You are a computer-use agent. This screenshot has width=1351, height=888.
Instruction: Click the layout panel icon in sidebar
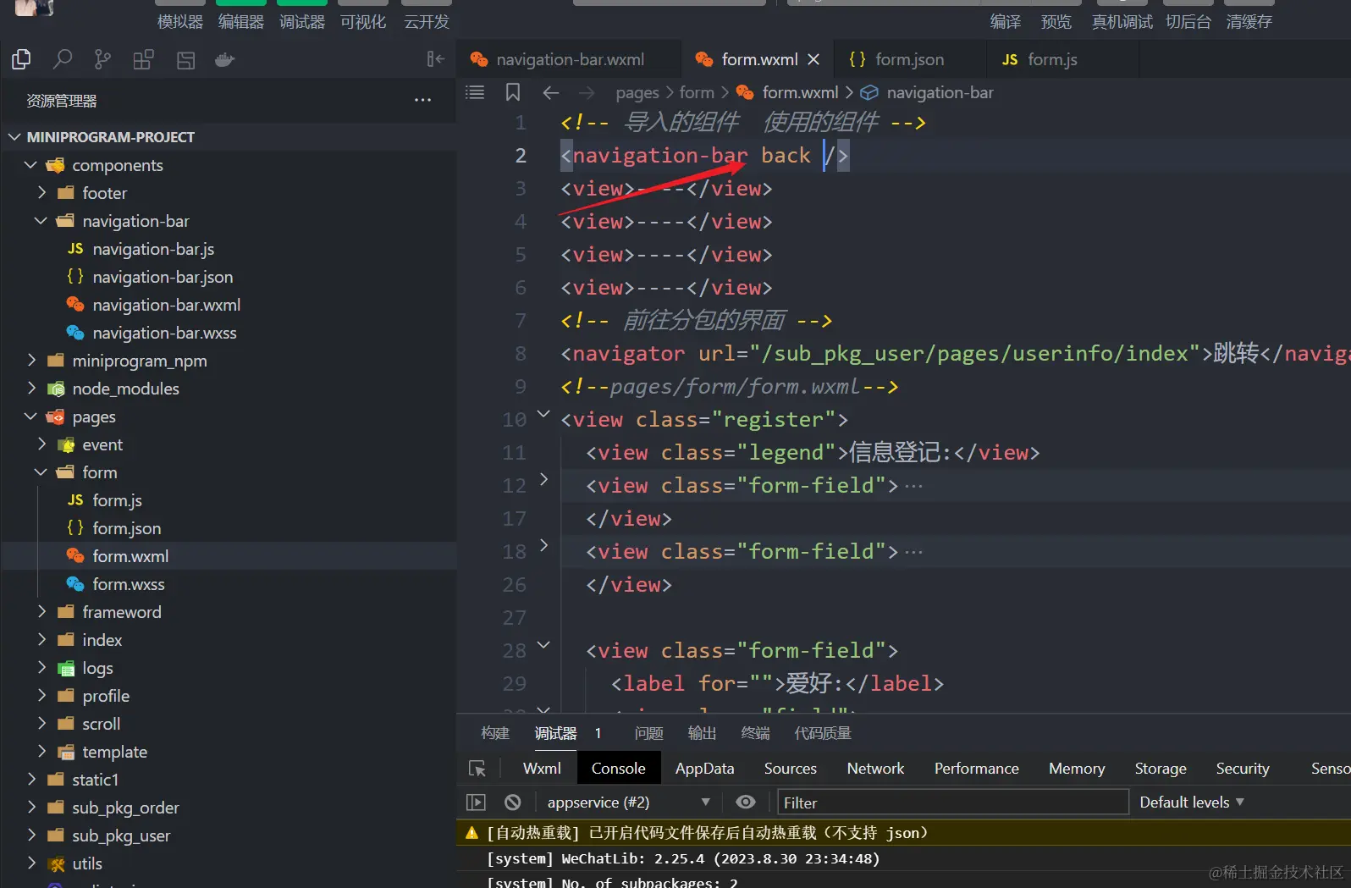[x=185, y=59]
